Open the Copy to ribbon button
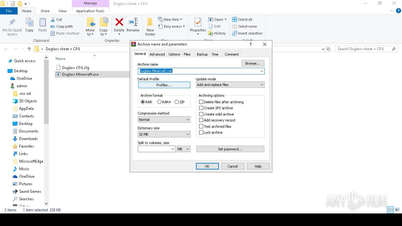402x226 pixels. [x=103, y=27]
